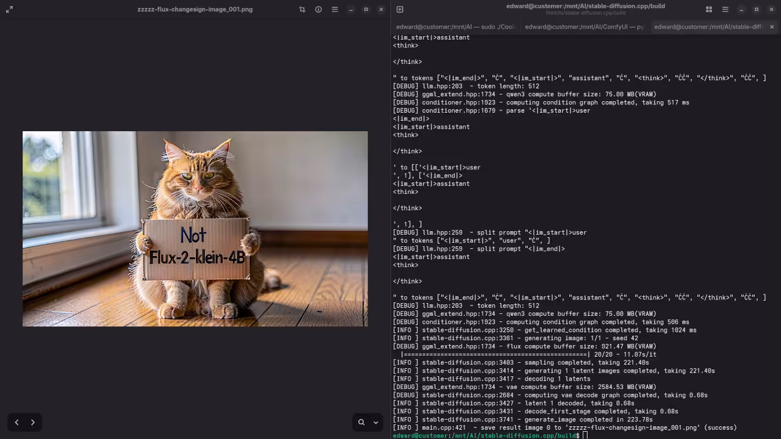
Task: Open image properties with the info icon
Action: pos(318,9)
